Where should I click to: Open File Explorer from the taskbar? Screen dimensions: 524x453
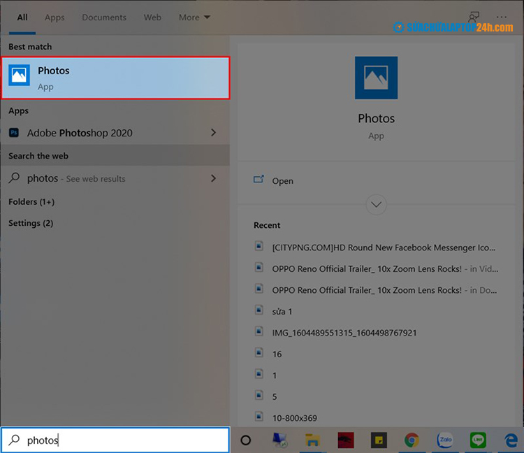pos(312,440)
